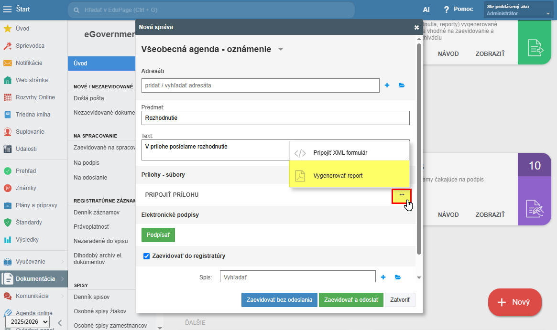Open the folder icon next to Spis field
This screenshot has width=557, height=330.
397,277
